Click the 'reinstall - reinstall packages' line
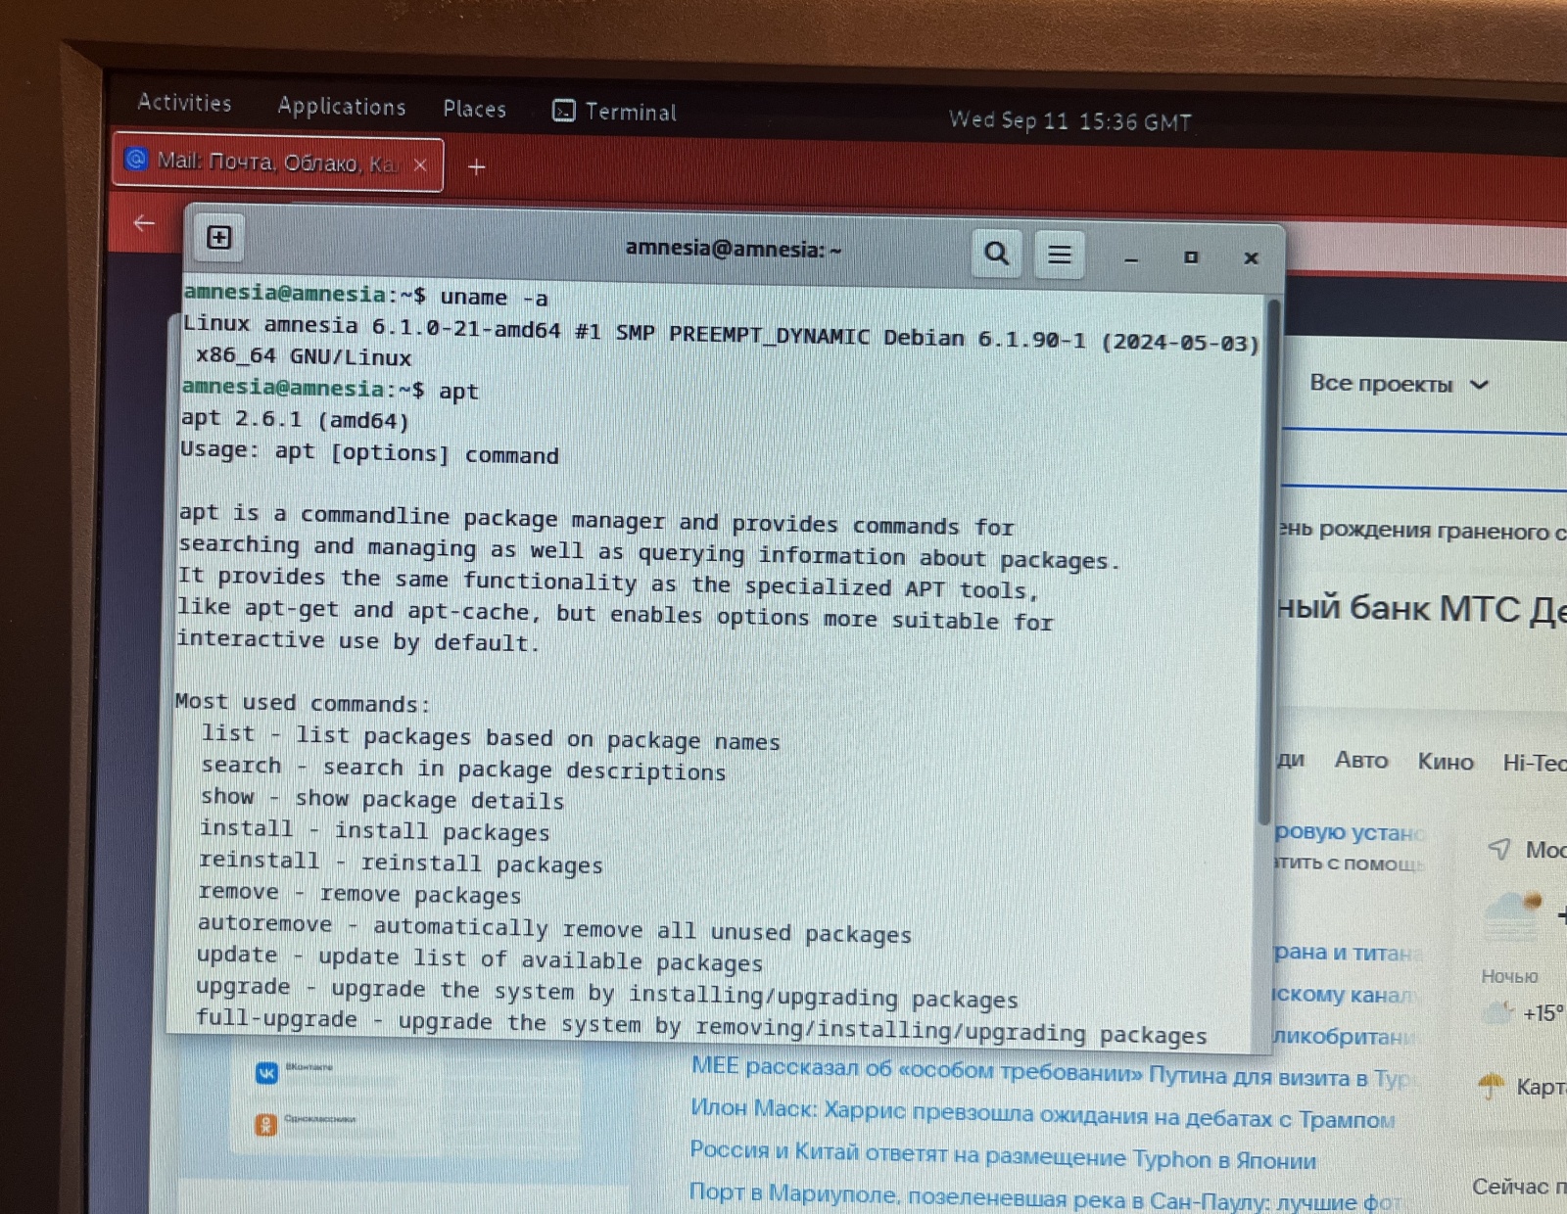1567x1214 pixels. pos(401,863)
